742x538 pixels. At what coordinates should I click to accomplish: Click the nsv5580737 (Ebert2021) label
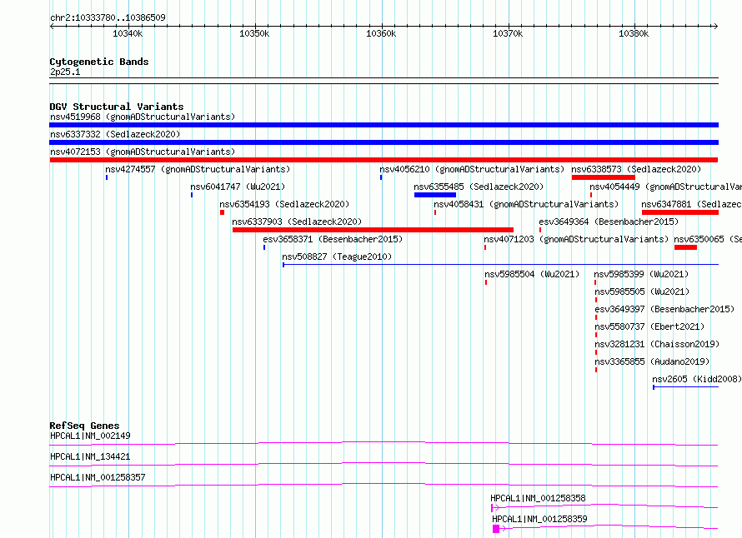(649, 326)
